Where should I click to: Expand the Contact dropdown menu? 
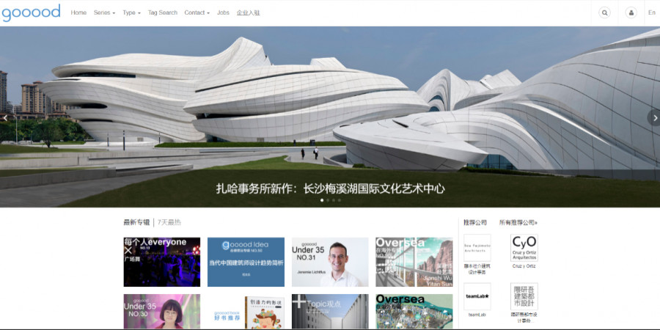197,12
